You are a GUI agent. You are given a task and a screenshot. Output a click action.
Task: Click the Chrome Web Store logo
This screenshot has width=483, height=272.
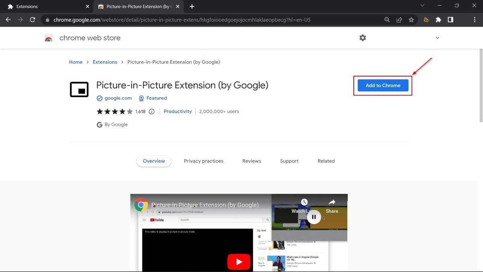[49, 37]
